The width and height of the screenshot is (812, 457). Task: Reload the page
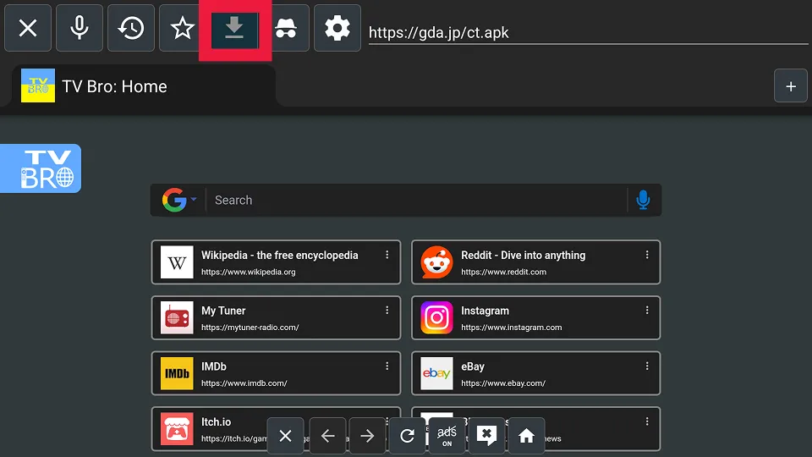tap(407, 436)
